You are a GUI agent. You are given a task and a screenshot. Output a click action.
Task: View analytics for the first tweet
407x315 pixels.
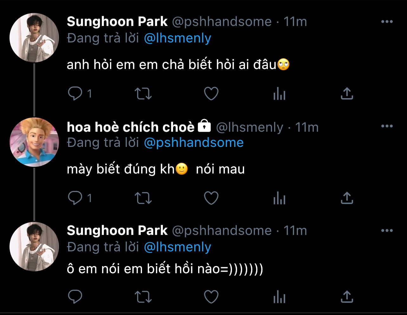tap(279, 94)
